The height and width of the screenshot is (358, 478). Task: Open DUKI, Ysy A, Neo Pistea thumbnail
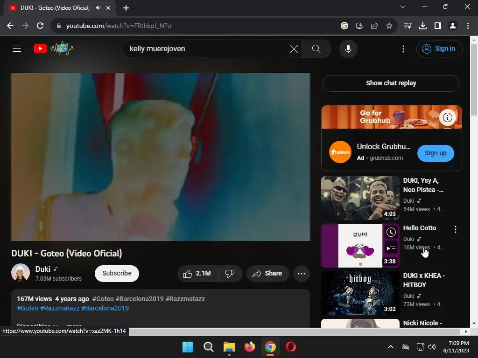click(x=360, y=198)
